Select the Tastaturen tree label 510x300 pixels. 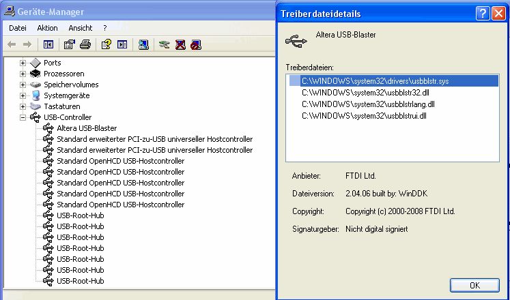coord(62,106)
